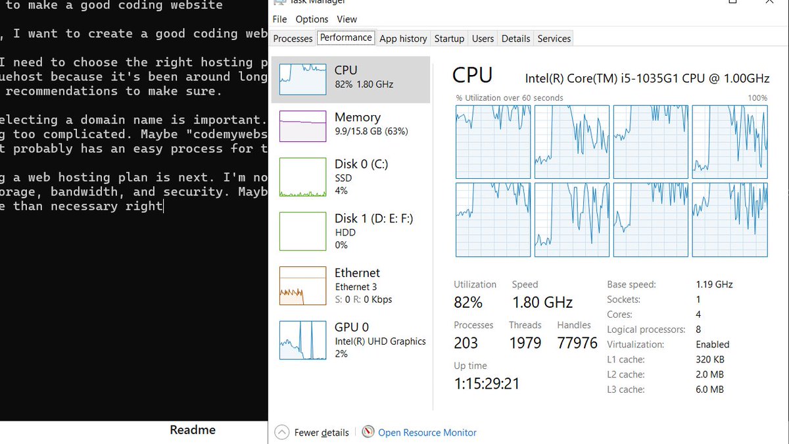Viewport: 789px width, 444px height.
Task: Click the L1 cache 320 KB value
Action: pos(710,359)
